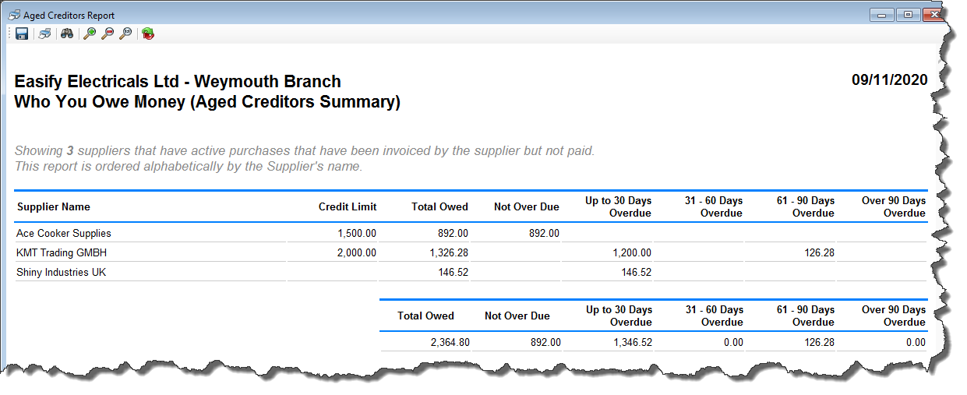Screen dimensions: 967x395
Task: Click the red and green refresh icon
Action: tap(148, 34)
